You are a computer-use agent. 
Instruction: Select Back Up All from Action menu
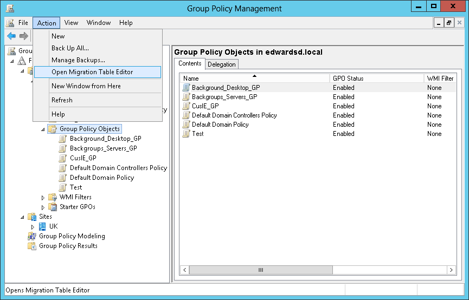70,48
